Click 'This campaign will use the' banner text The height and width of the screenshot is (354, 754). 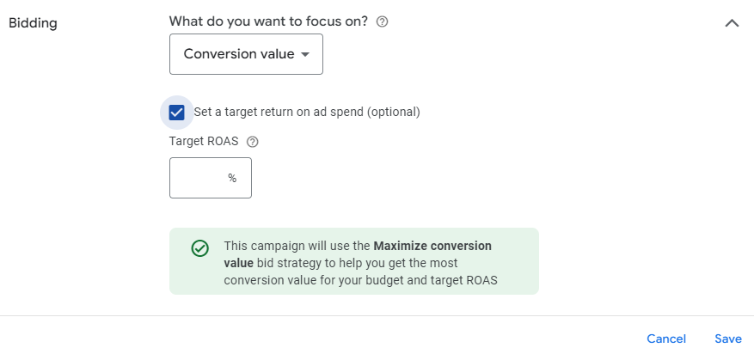coord(297,246)
